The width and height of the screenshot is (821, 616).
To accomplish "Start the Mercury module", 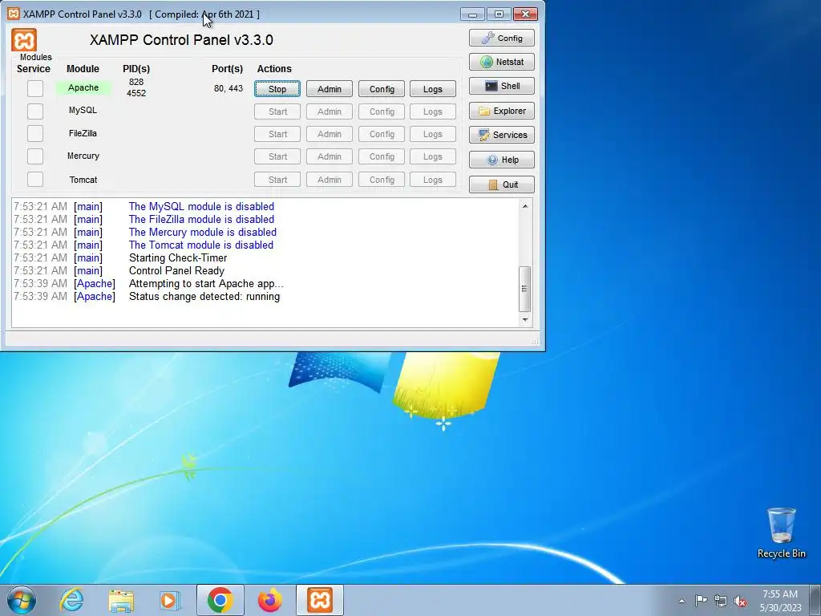I will [277, 156].
